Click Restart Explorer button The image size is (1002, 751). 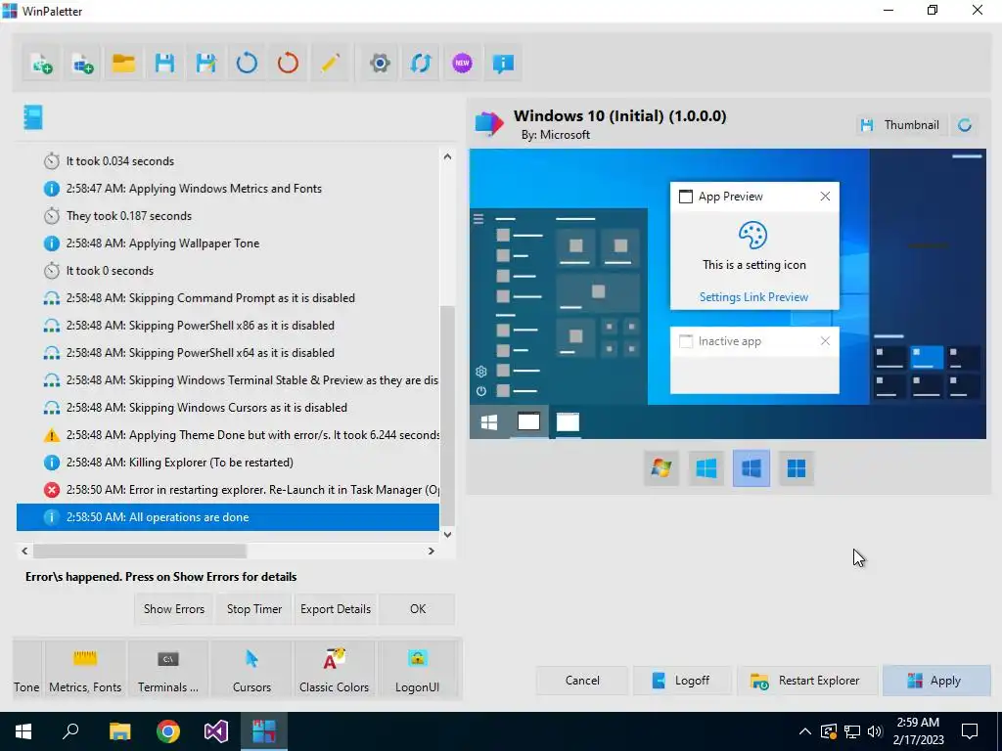(x=807, y=681)
